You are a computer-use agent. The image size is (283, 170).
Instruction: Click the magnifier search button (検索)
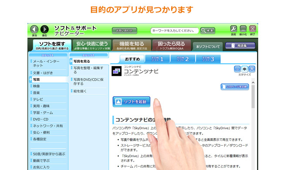[x=208, y=31]
